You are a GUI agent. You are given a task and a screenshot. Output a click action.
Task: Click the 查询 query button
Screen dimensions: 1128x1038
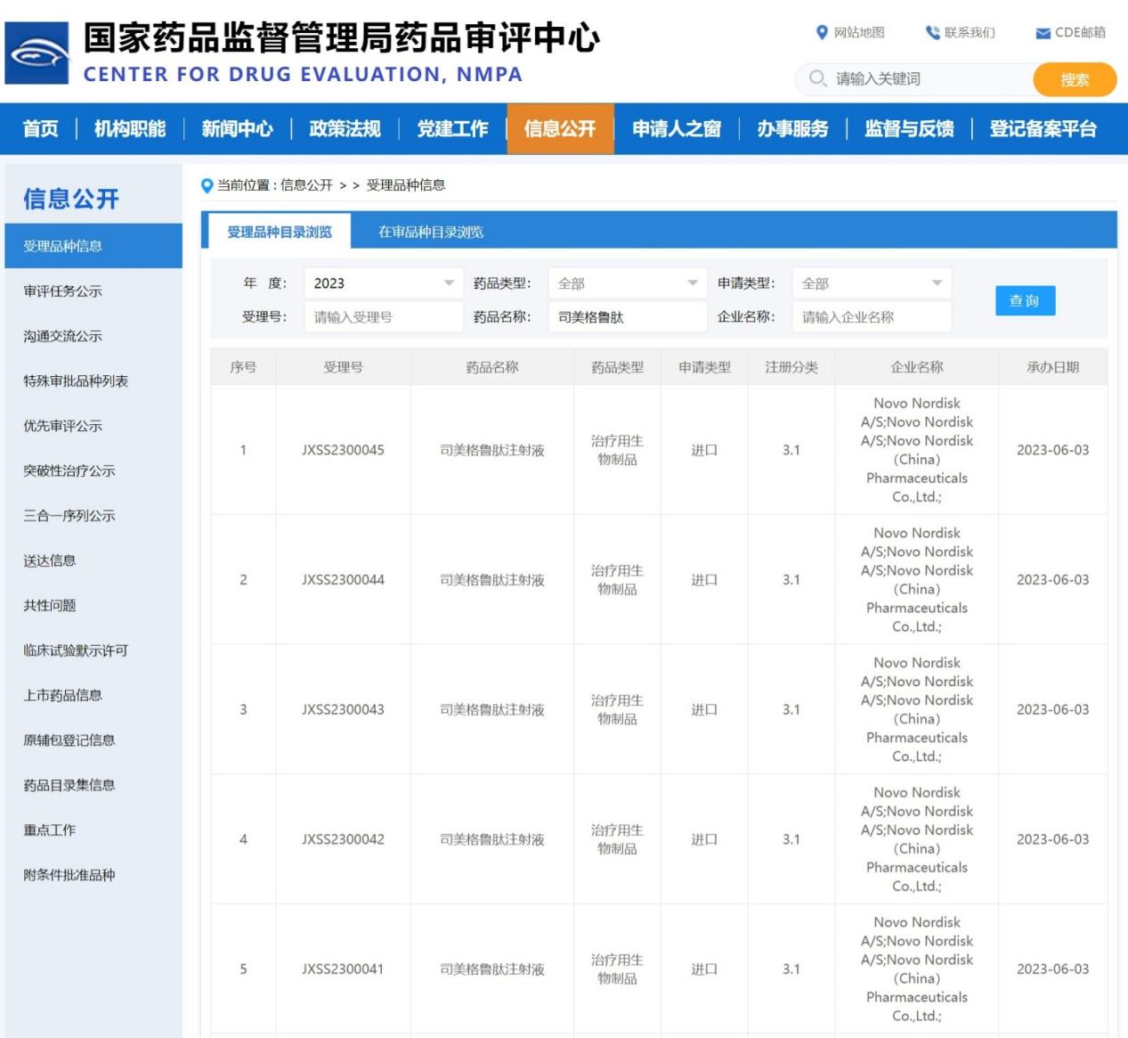coord(1025,300)
